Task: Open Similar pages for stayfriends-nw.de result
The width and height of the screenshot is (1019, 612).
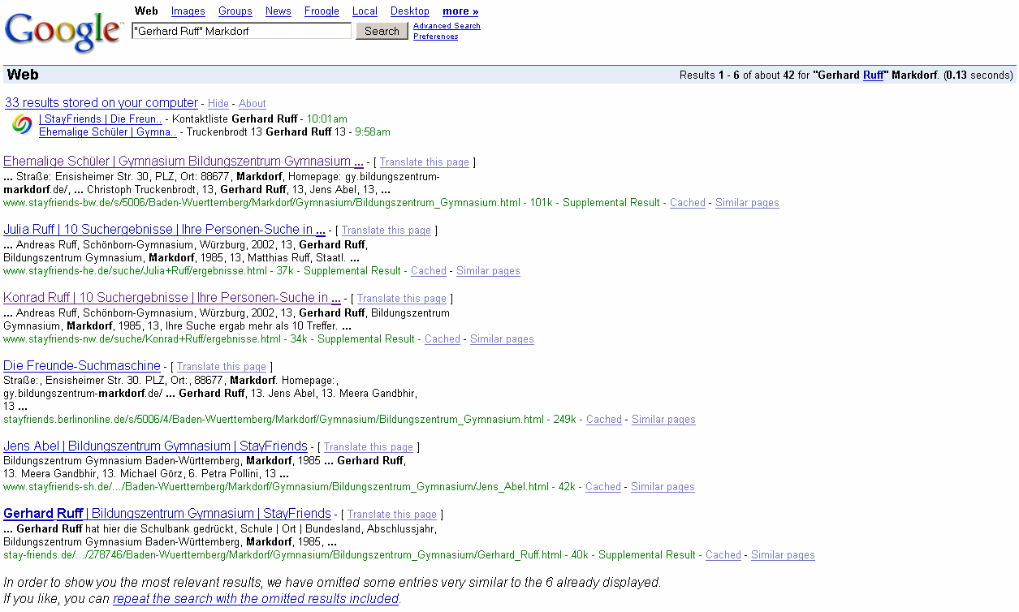Action: pos(502,339)
